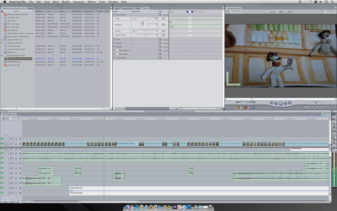Screen dimensions: 337x211
Task: Click the Spotlight magnifier icon in menu bar
Action: [x=332, y=2]
